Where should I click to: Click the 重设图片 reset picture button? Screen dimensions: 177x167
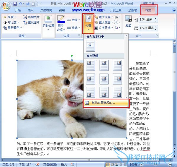click(31, 22)
